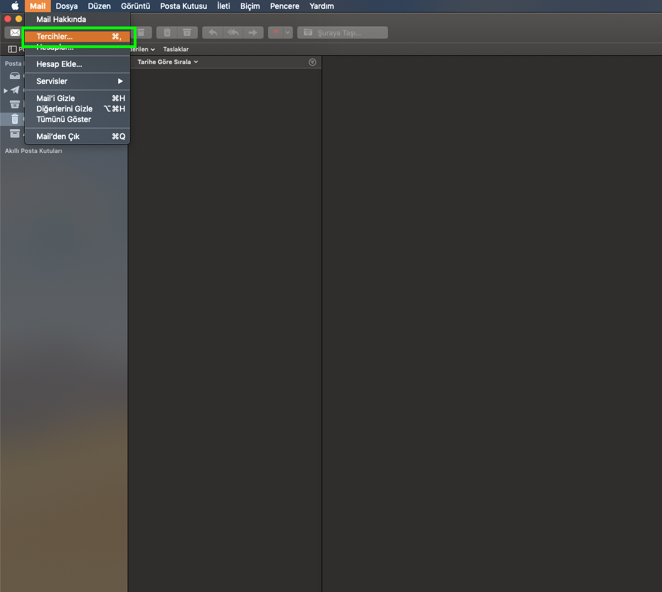Open the message filter icon above the list
The height and width of the screenshot is (592, 662).
[x=312, y=62]
